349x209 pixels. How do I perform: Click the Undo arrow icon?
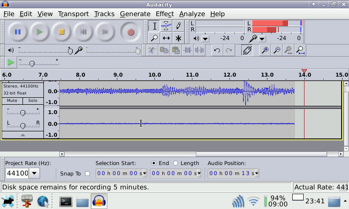[x=217, y=51]
